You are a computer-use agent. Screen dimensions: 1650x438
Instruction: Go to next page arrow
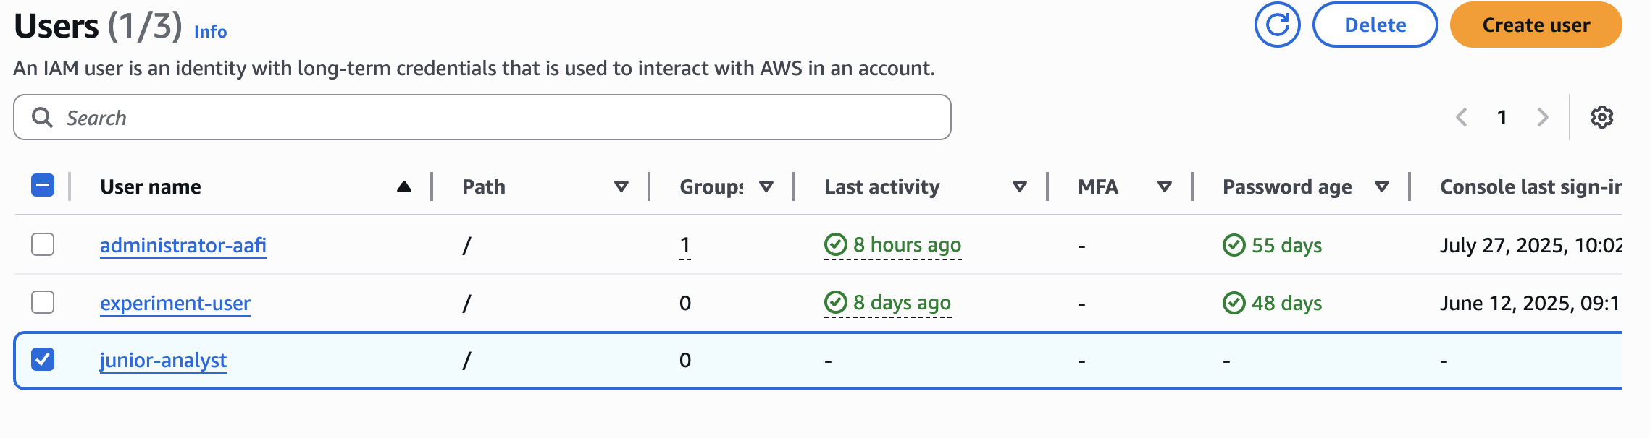[x=1543, y=117]
